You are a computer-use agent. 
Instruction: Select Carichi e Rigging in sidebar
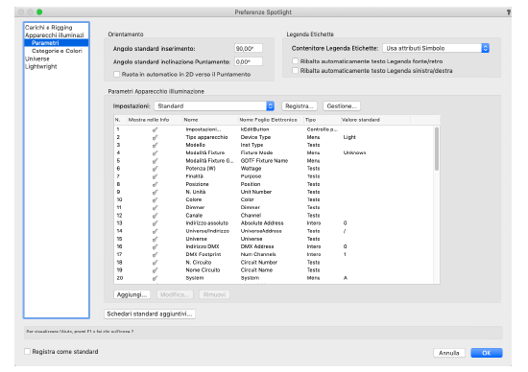(49, 27)
